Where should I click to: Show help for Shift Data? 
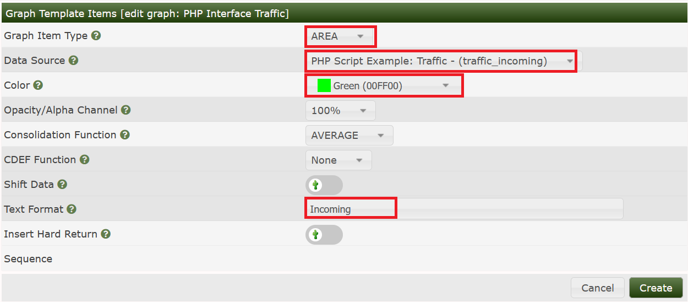pos(62,185)
